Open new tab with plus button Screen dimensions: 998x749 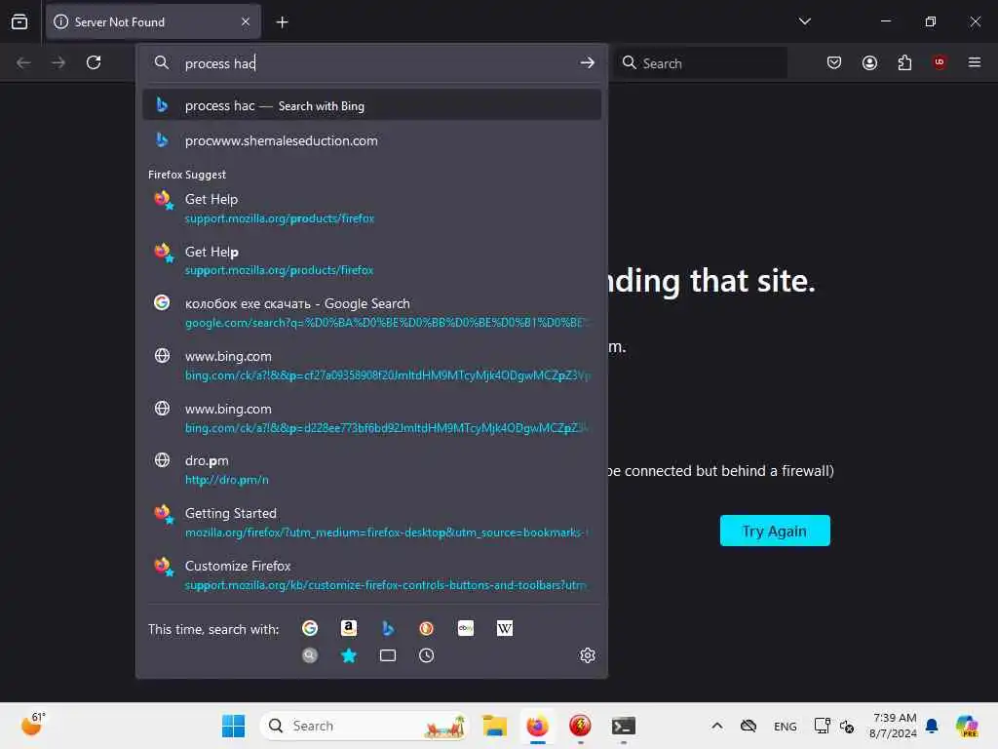[x=282, y=22]
